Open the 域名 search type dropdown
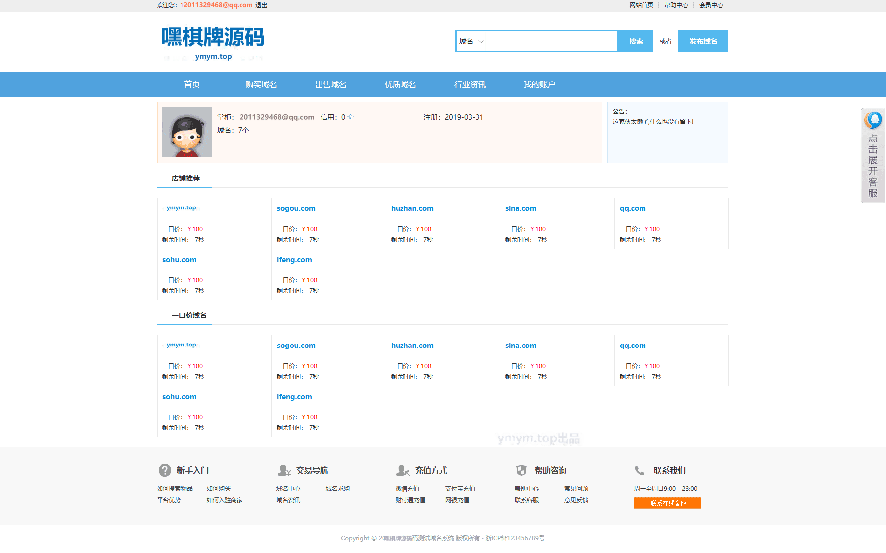The width and height of the screenshot is (886, 553). (471, 41)
